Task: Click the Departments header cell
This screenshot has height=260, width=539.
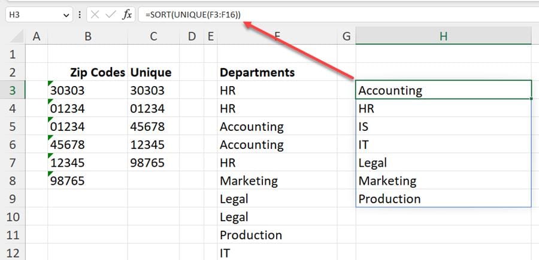Action: point(277,72)
